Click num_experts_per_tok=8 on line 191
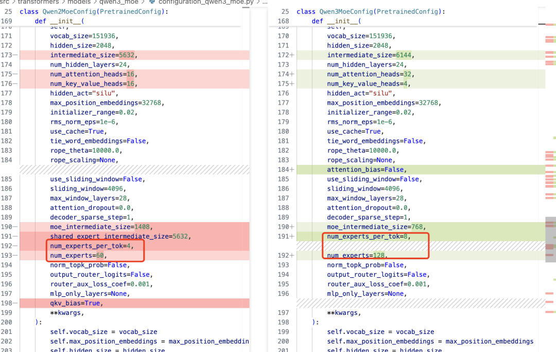Viewport: 556px width, 352px height. tap(369, 237)
